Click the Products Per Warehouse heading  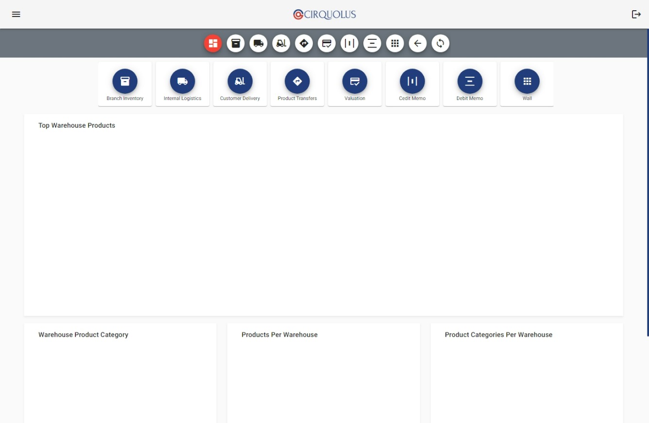click(x=279, y=335)
